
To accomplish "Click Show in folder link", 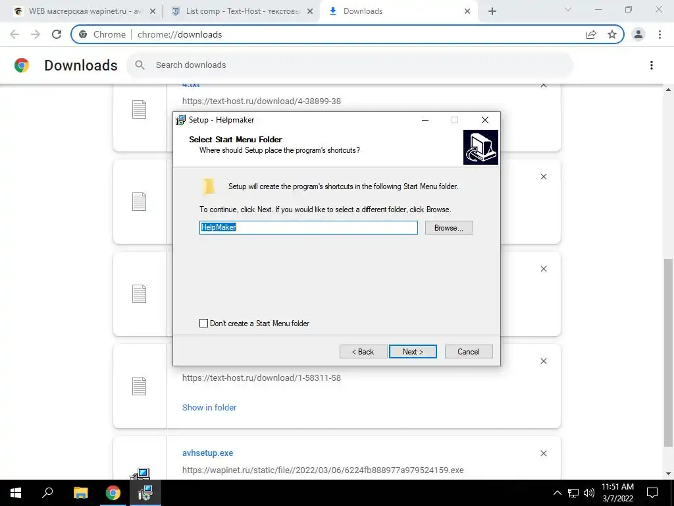I will [x=209, y=407].
